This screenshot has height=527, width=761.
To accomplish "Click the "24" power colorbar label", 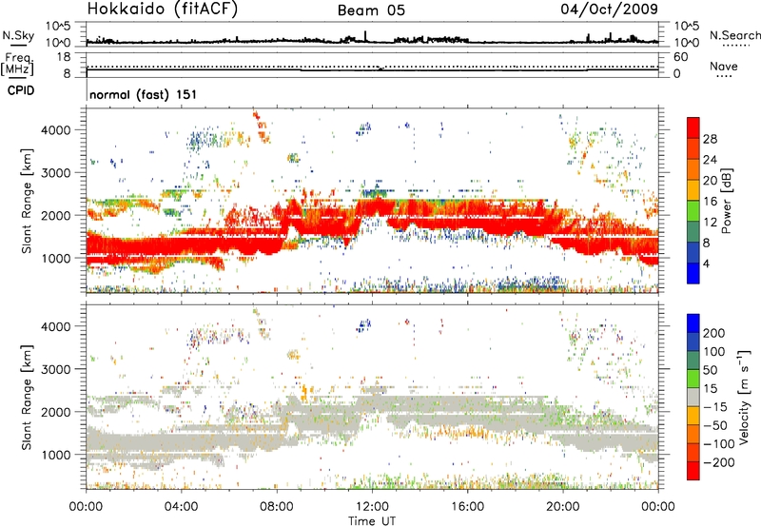I will [710, 160].
